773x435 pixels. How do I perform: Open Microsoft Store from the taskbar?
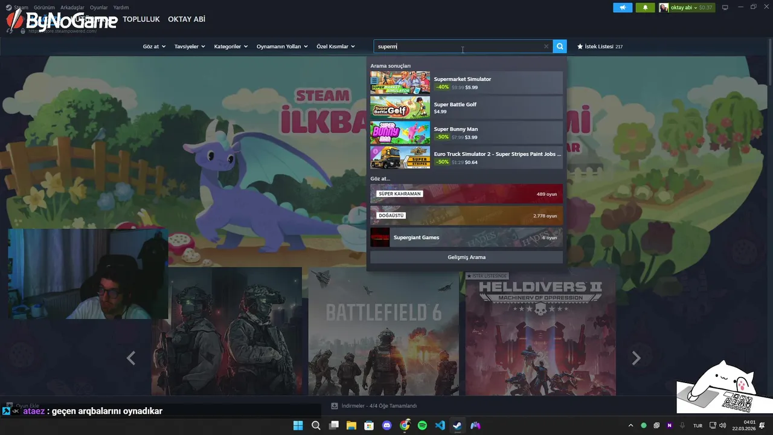click(x=369, y=425)
